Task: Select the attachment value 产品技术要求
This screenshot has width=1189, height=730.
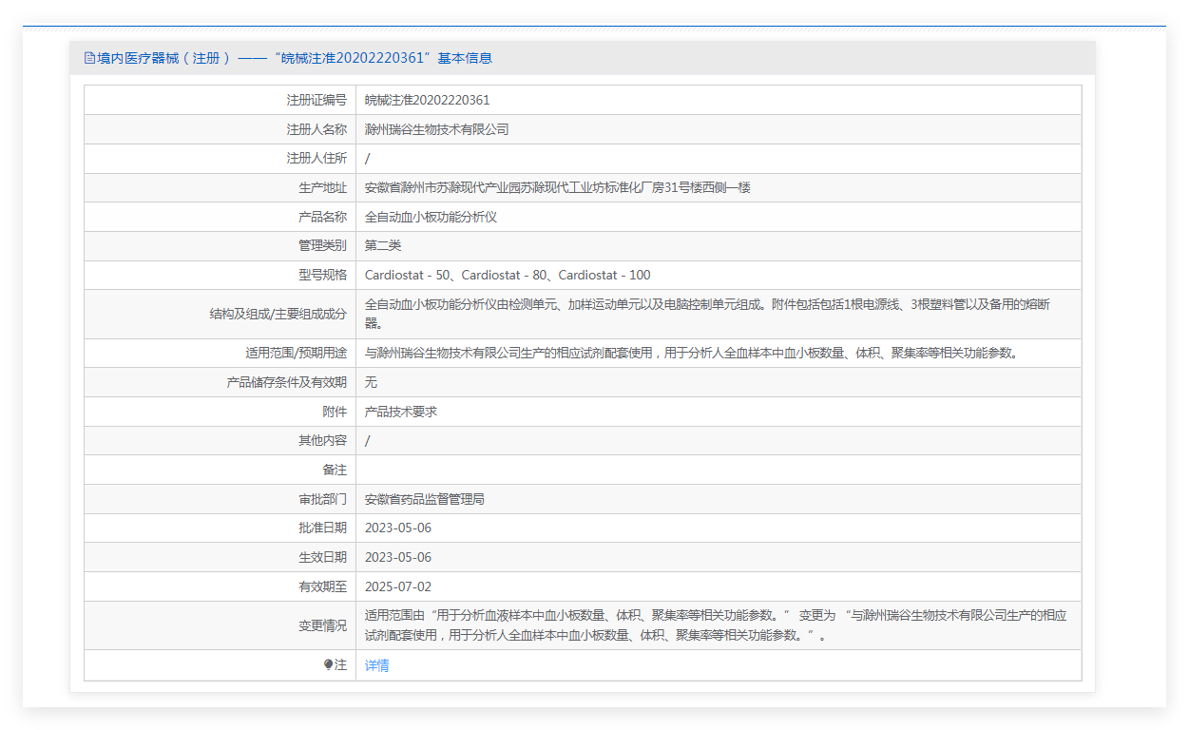Action: pos(401,412)
